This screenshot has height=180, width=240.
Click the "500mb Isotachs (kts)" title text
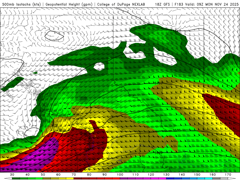21,4
